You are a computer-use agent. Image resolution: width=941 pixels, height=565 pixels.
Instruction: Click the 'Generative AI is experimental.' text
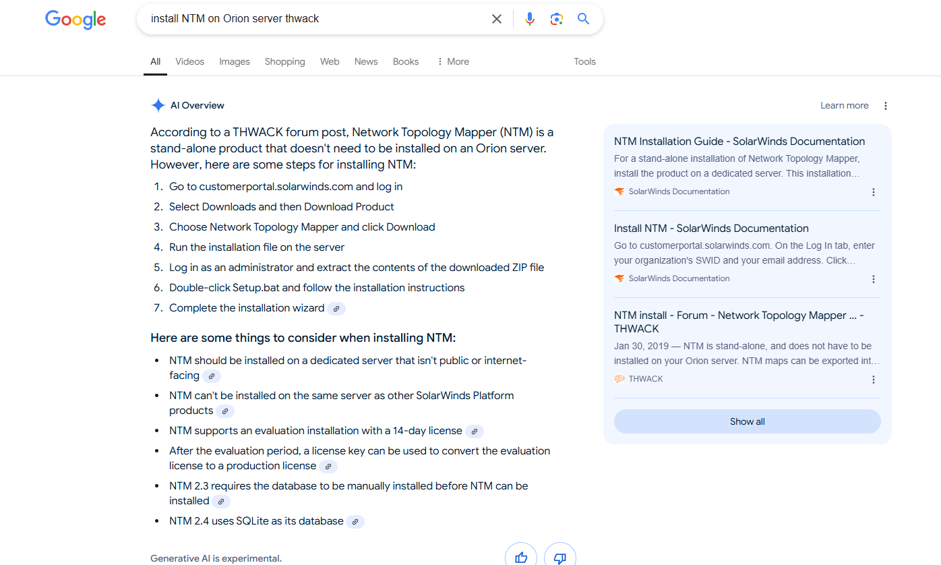click(x=216, y=558)
